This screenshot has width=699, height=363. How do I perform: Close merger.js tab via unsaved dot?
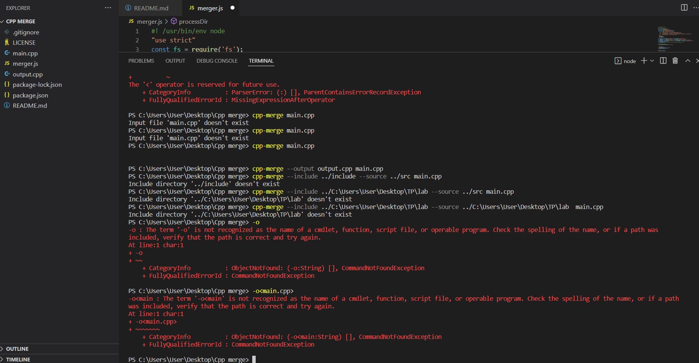coord(232,8)
